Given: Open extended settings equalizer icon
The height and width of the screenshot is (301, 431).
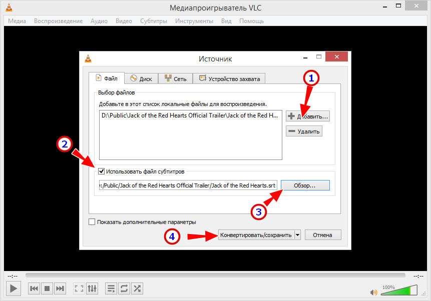Looking at the screenshot, I should 92,288.
